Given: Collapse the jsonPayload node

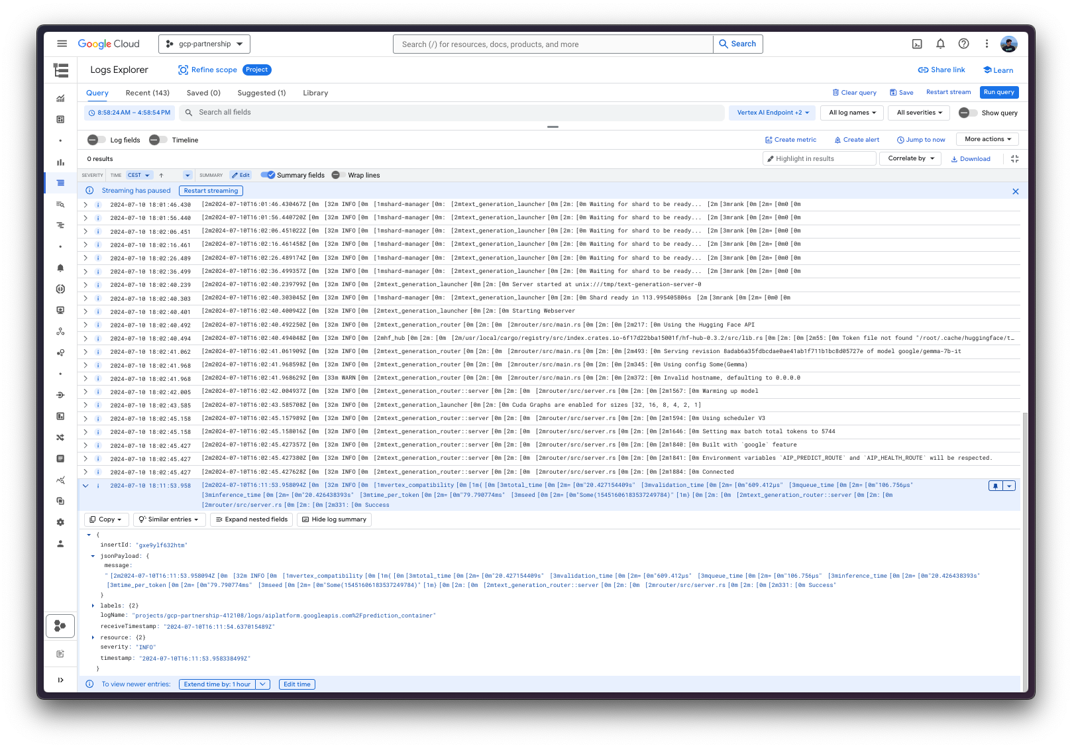Looking at the screenshot, I should coord(93,556).
